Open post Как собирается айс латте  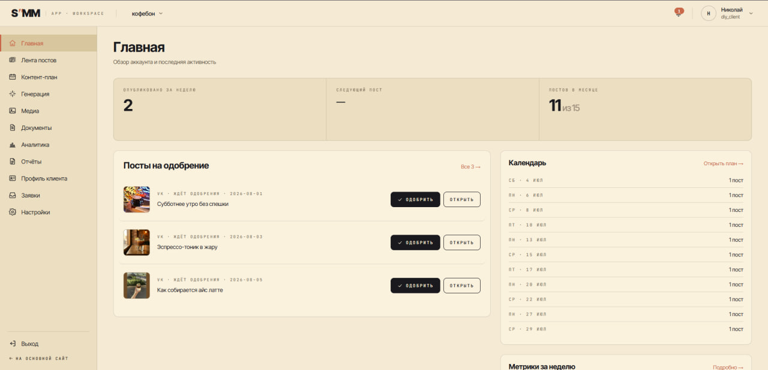(462, 286)
